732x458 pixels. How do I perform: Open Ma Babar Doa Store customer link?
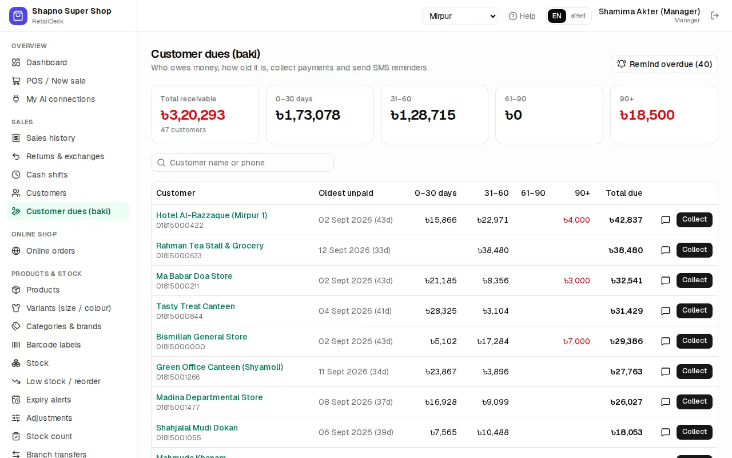point(194,276)
